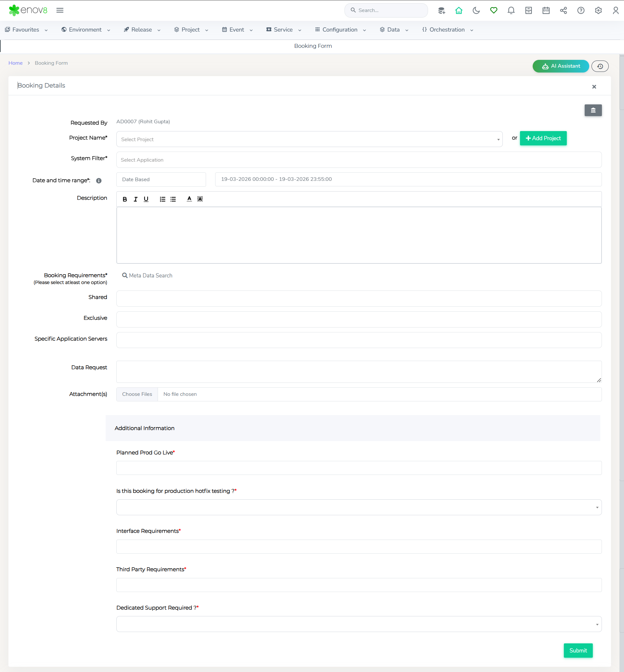Click the notifications bell icon
The width and height of the screenshot is (624, 672).
click(511, 10)
